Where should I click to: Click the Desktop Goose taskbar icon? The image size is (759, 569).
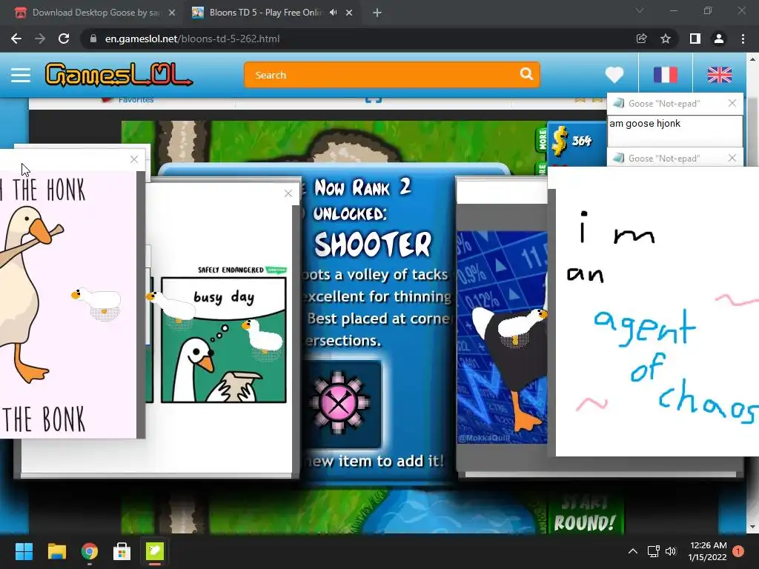(155, 551)
